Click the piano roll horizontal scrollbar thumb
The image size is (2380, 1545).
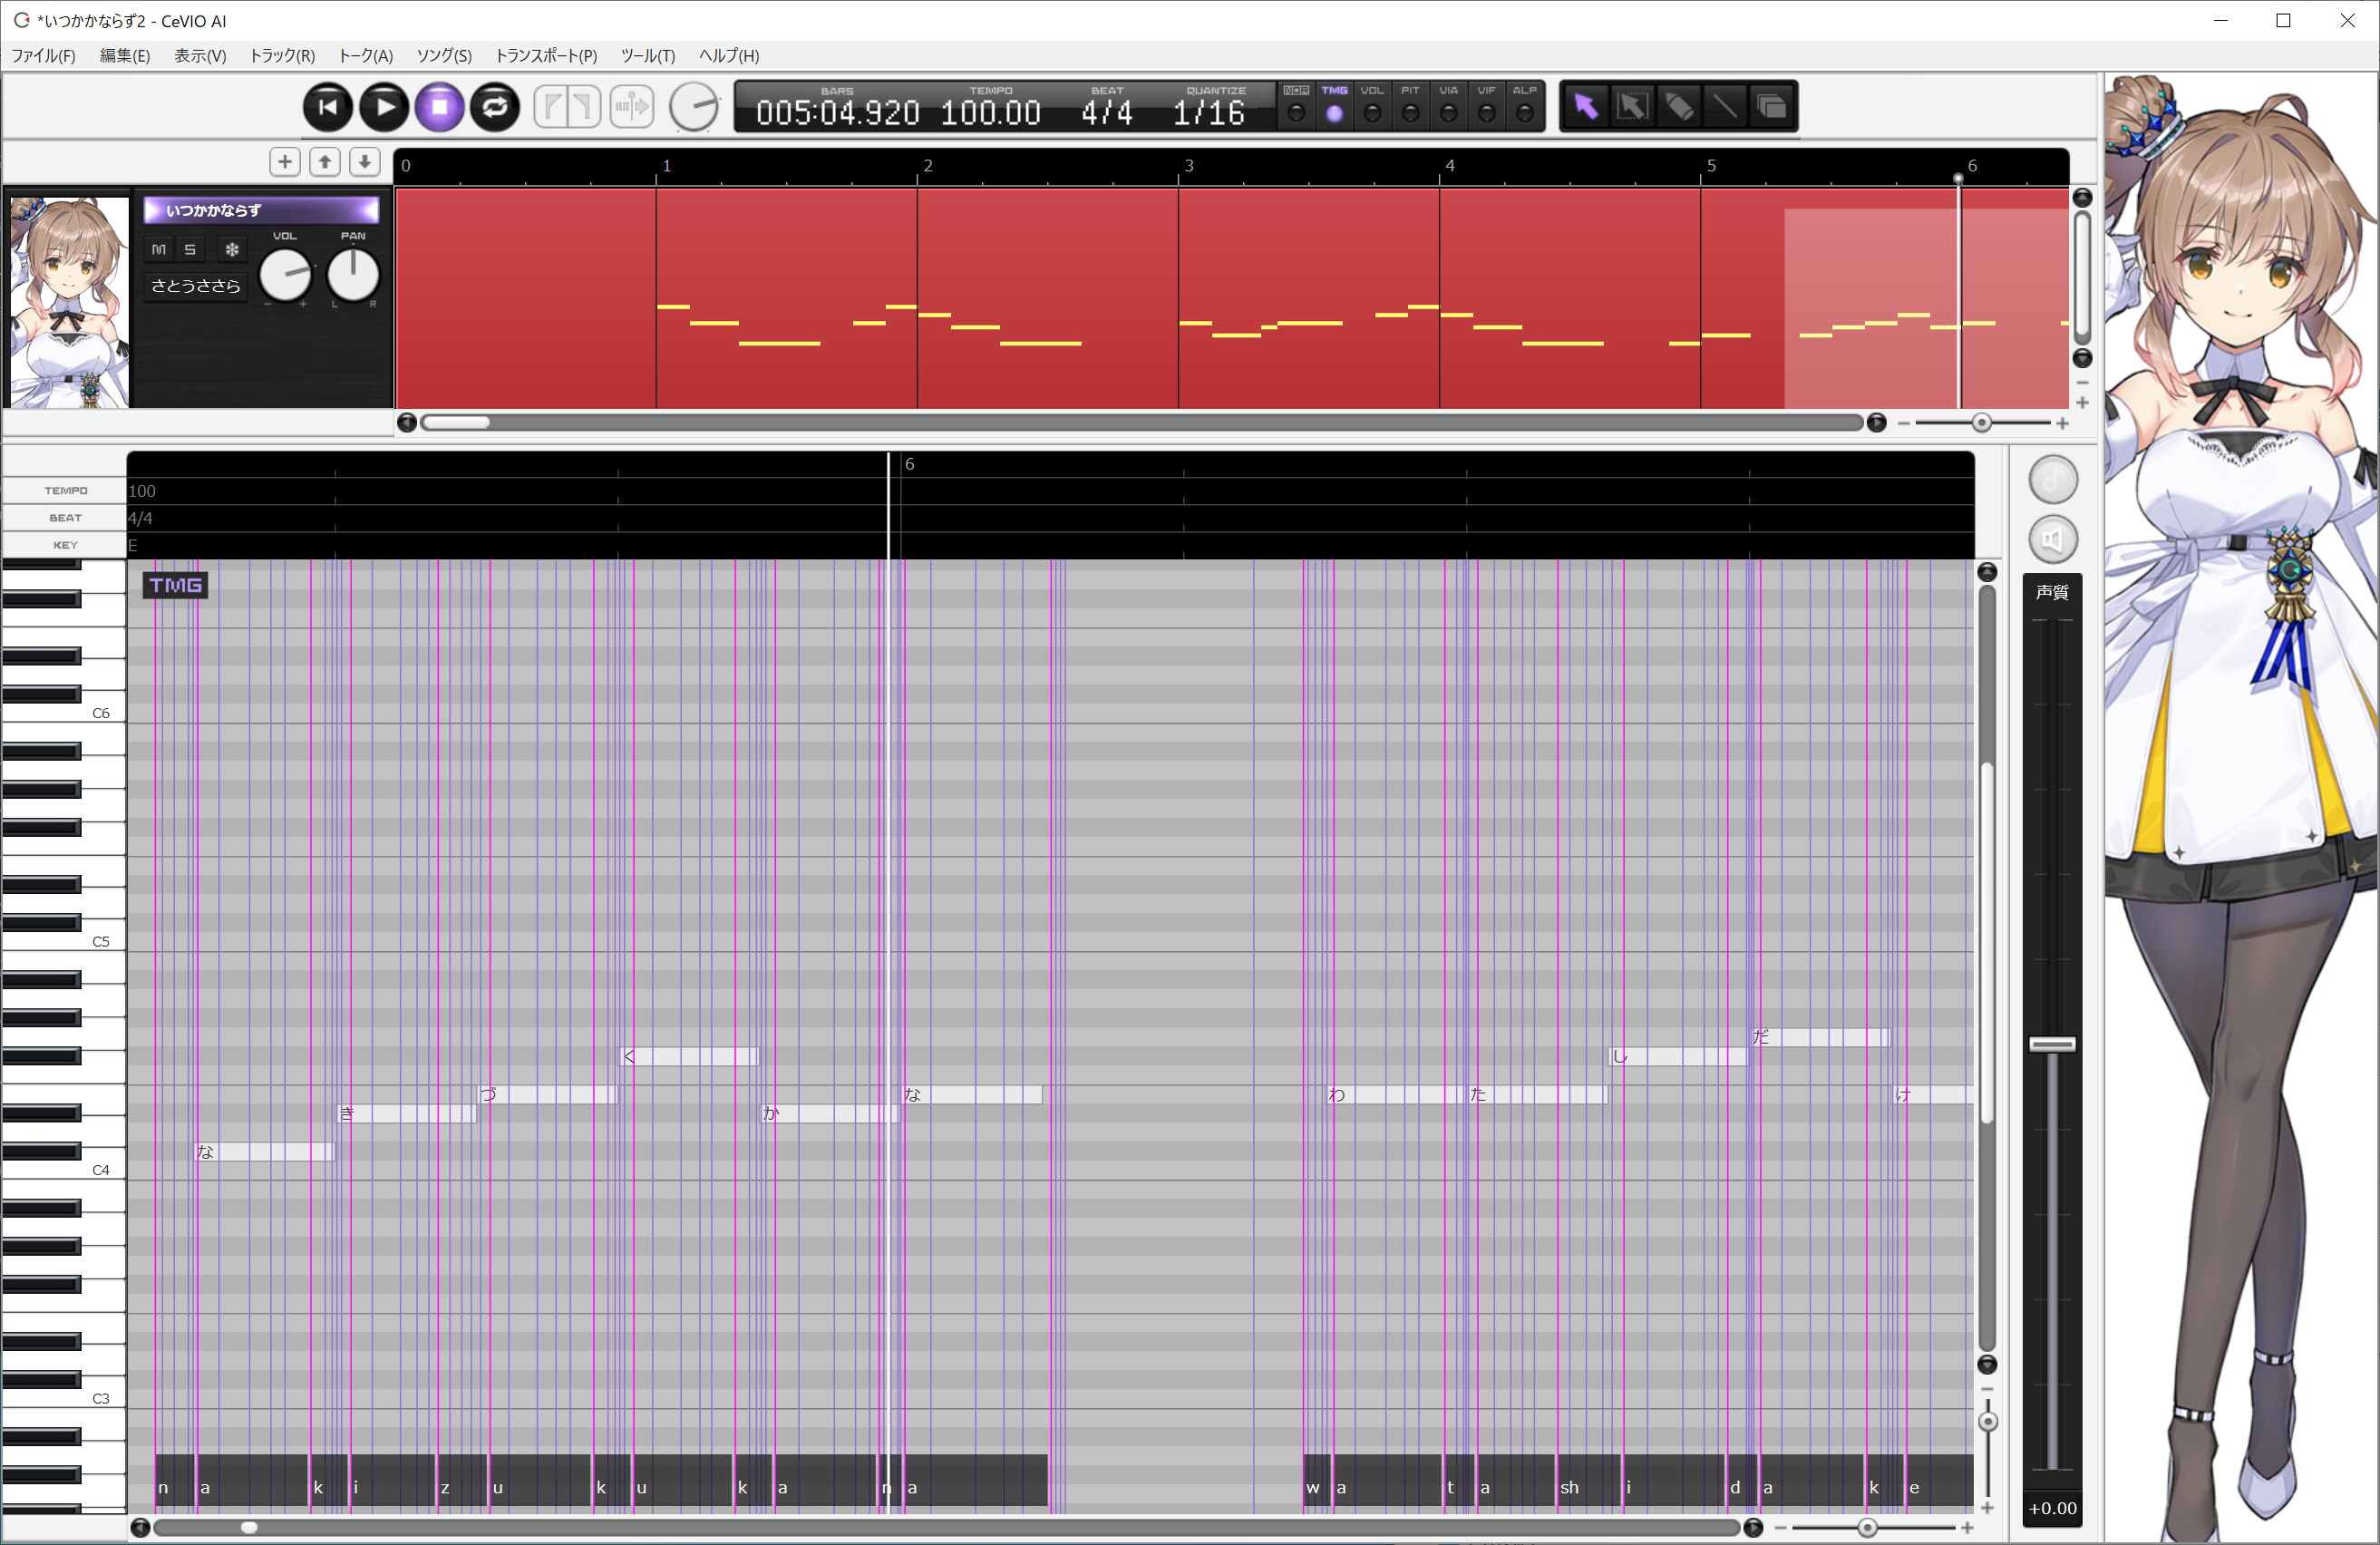[x=249, y=1527]
